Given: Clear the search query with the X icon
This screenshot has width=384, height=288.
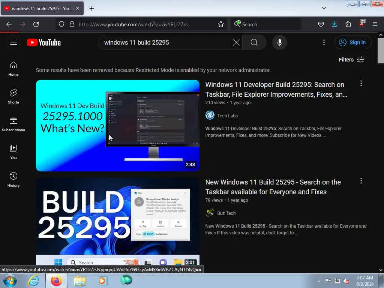Looking at the screenshot, I should coord(236,42).
